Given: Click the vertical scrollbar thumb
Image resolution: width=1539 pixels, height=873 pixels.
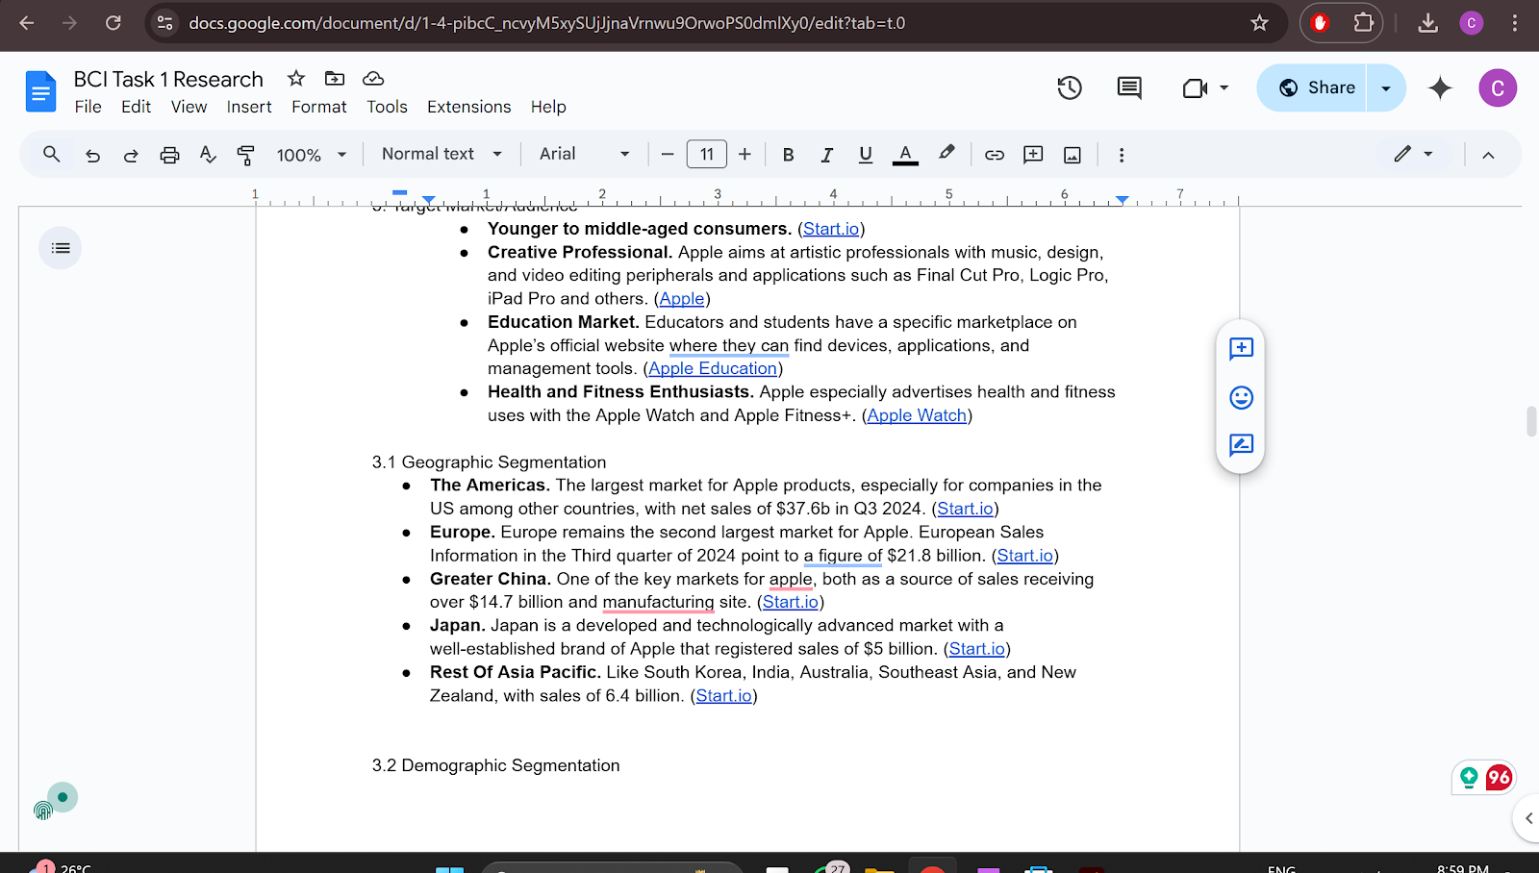Looking at the screenshot, I should click(1531, 422).
